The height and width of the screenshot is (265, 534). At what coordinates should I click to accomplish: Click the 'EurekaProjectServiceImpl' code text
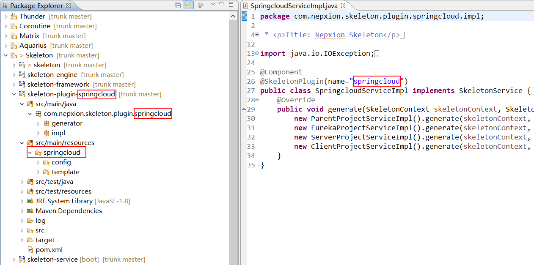(x=361, y=128)
